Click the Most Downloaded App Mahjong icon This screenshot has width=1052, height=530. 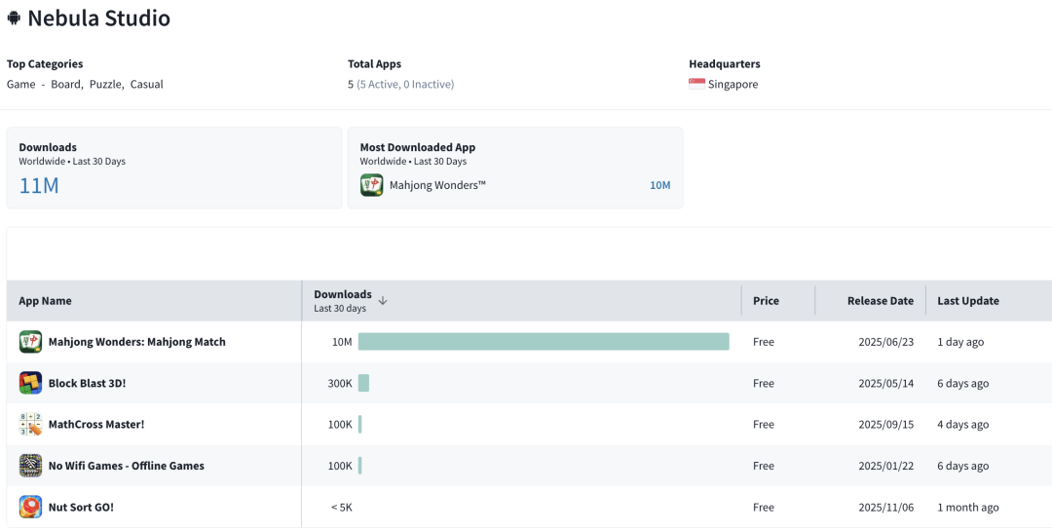[x=371, y=185]
